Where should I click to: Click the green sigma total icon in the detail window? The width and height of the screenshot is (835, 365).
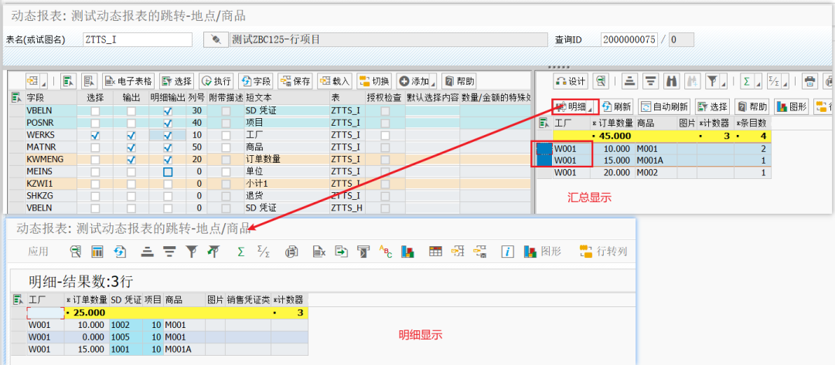(x=240, y=252)
